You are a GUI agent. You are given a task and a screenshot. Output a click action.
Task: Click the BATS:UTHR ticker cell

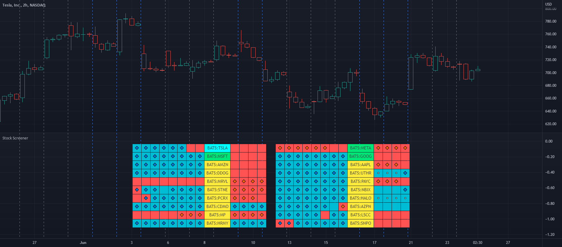361,173
